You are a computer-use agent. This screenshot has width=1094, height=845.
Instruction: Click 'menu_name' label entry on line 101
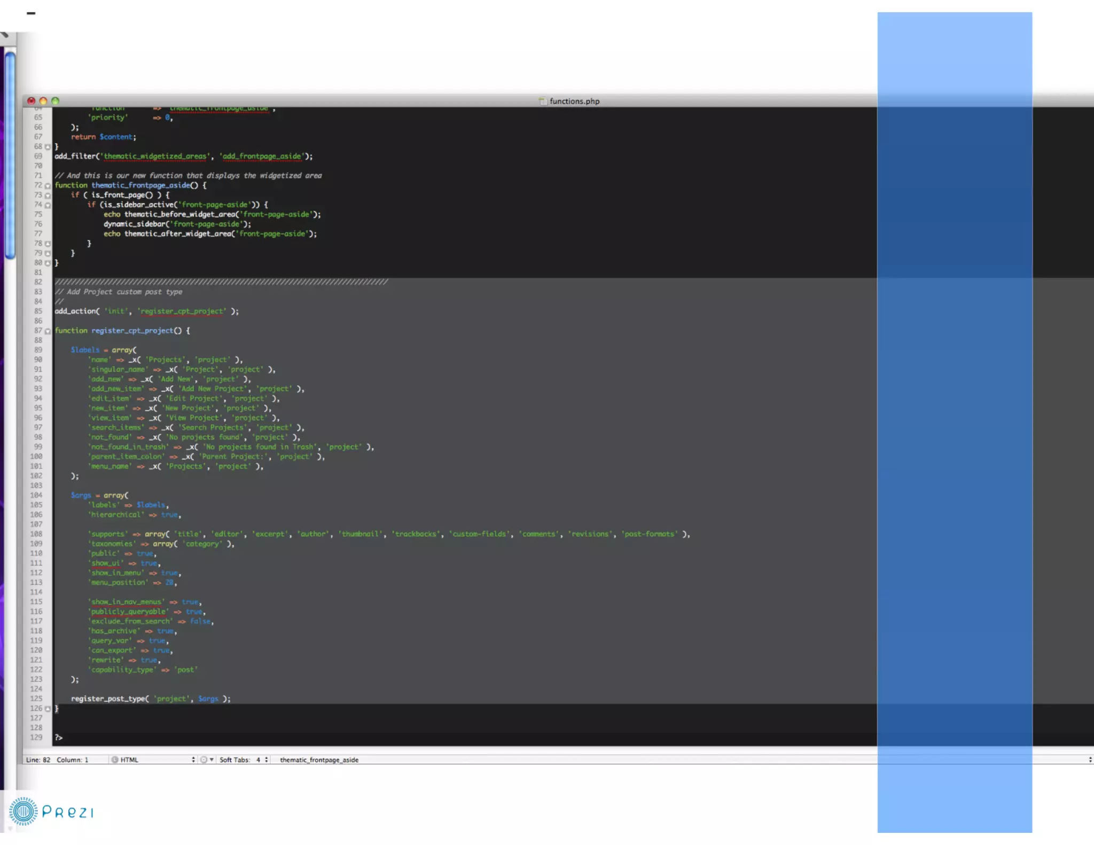175,466
